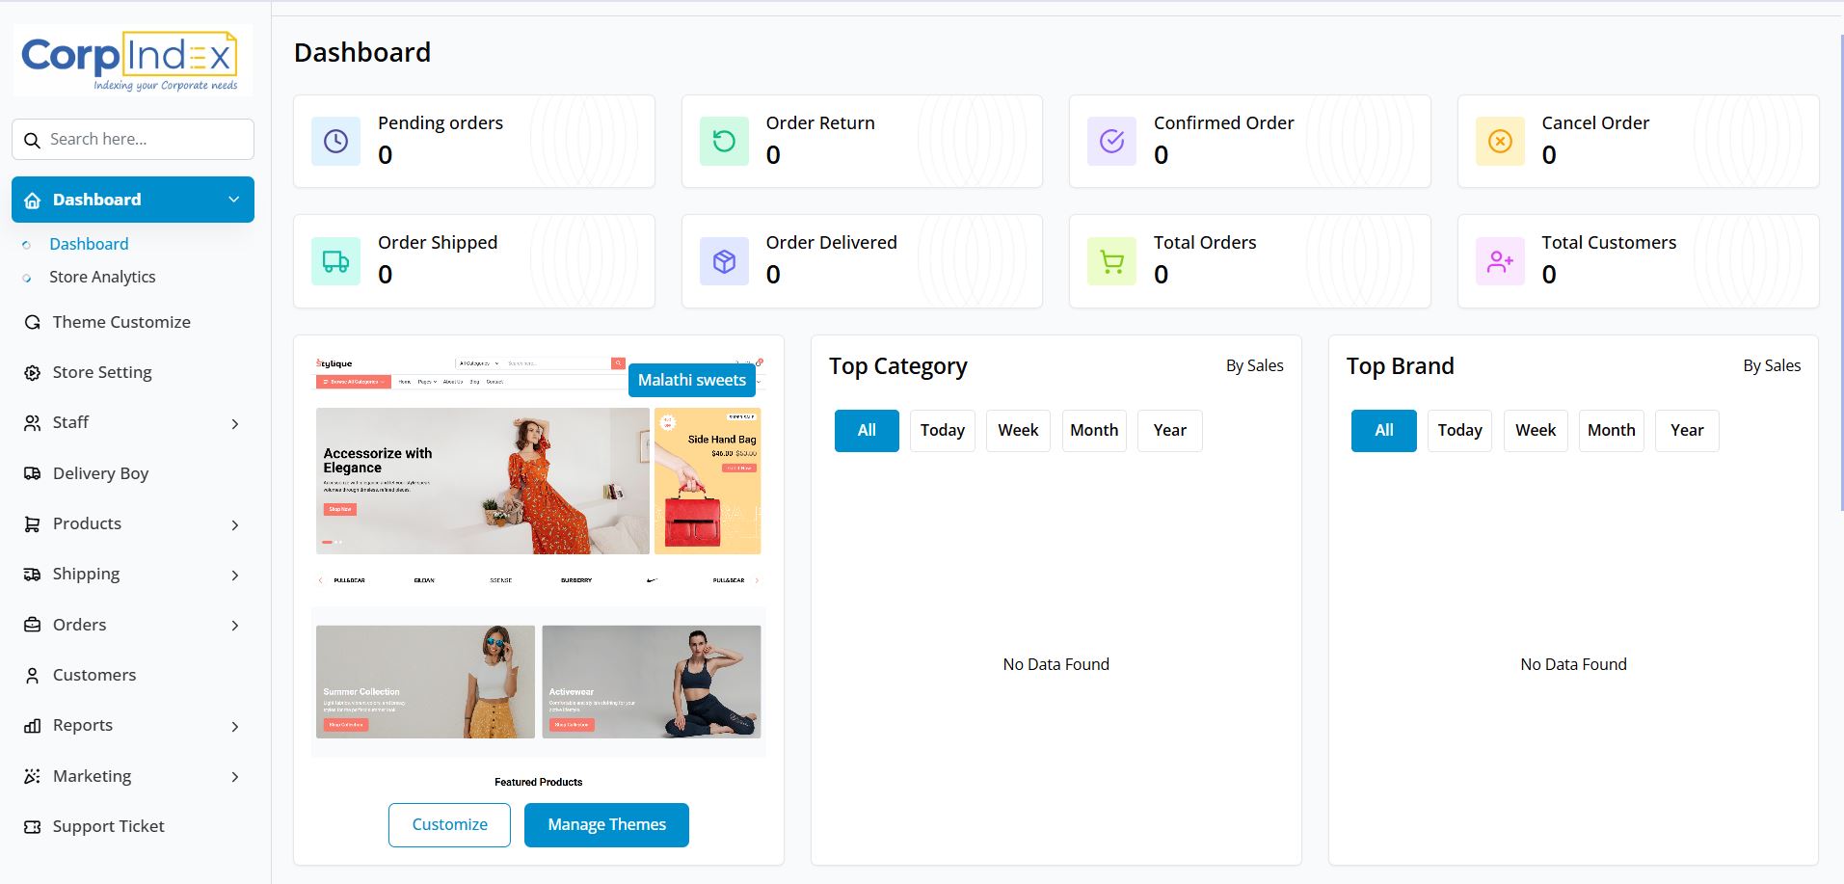Click the Total Customers user icon

[1500, 261]
